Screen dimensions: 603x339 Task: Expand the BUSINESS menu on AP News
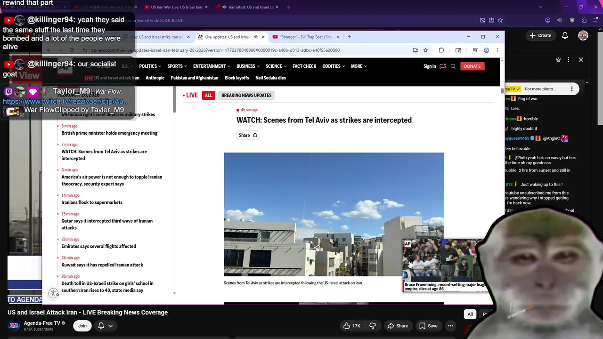[247, 66]
